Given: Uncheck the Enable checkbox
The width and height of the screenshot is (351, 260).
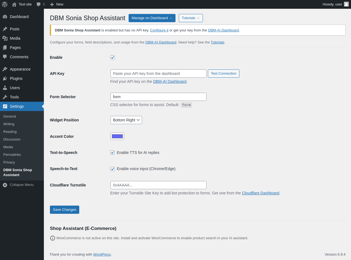Looking at the screenshot, I should click(112, 57).
